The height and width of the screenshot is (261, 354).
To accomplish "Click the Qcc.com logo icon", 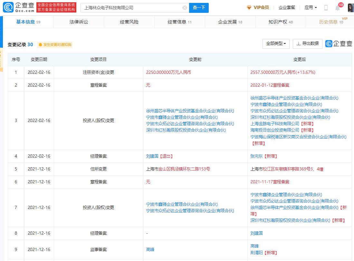I will 8,7.
